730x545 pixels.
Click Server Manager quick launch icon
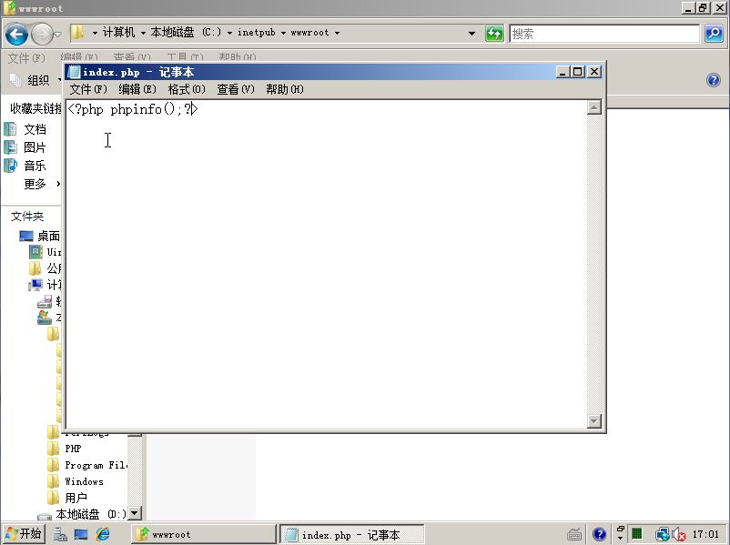click(60, 534)
